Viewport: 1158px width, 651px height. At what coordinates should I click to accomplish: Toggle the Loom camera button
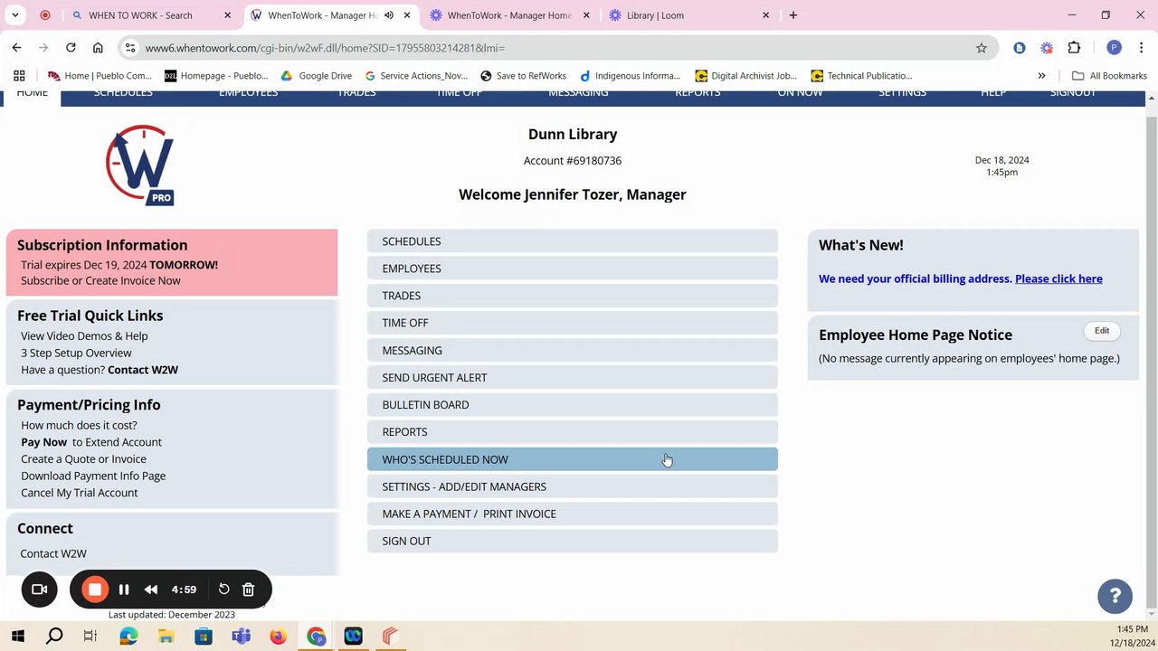click(40, 590)
